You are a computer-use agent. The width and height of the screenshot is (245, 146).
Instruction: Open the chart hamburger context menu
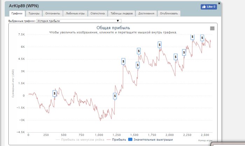pyautogui.click(x=212, y=28)
